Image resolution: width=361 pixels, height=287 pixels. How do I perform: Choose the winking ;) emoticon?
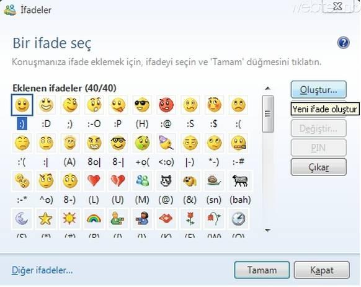coord(70,105)
